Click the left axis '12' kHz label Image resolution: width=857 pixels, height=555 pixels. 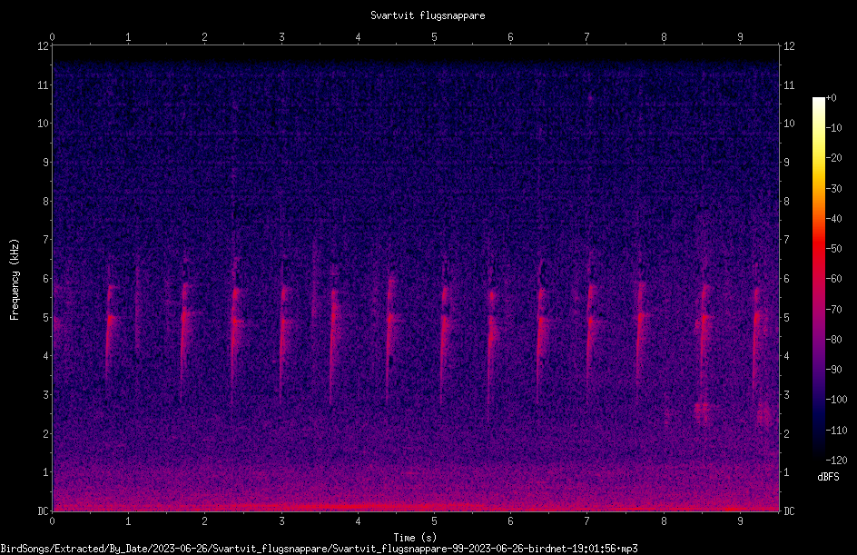[x=44, y=46]
